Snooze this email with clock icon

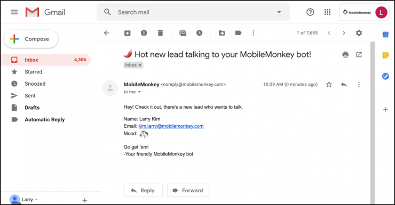(x=199, y=33)
